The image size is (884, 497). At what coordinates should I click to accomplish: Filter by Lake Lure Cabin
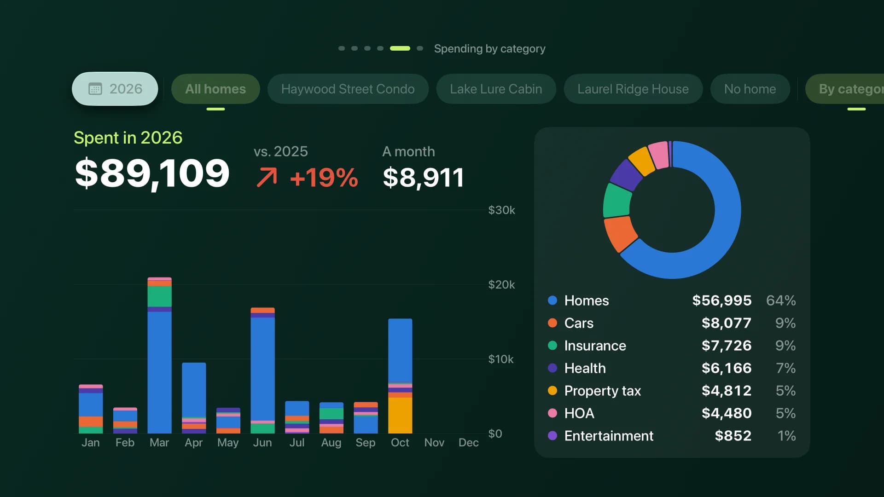point(496,89)
